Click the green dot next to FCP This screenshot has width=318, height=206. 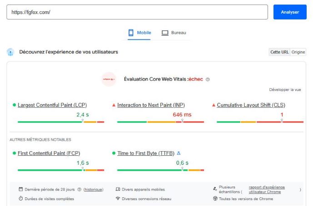(14, 153)
